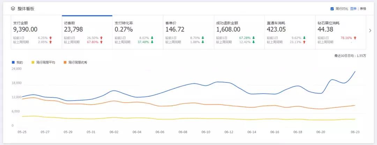Choose the 客单价 metric card
Viewport: 377px width, 145px height.
[188, 32]
